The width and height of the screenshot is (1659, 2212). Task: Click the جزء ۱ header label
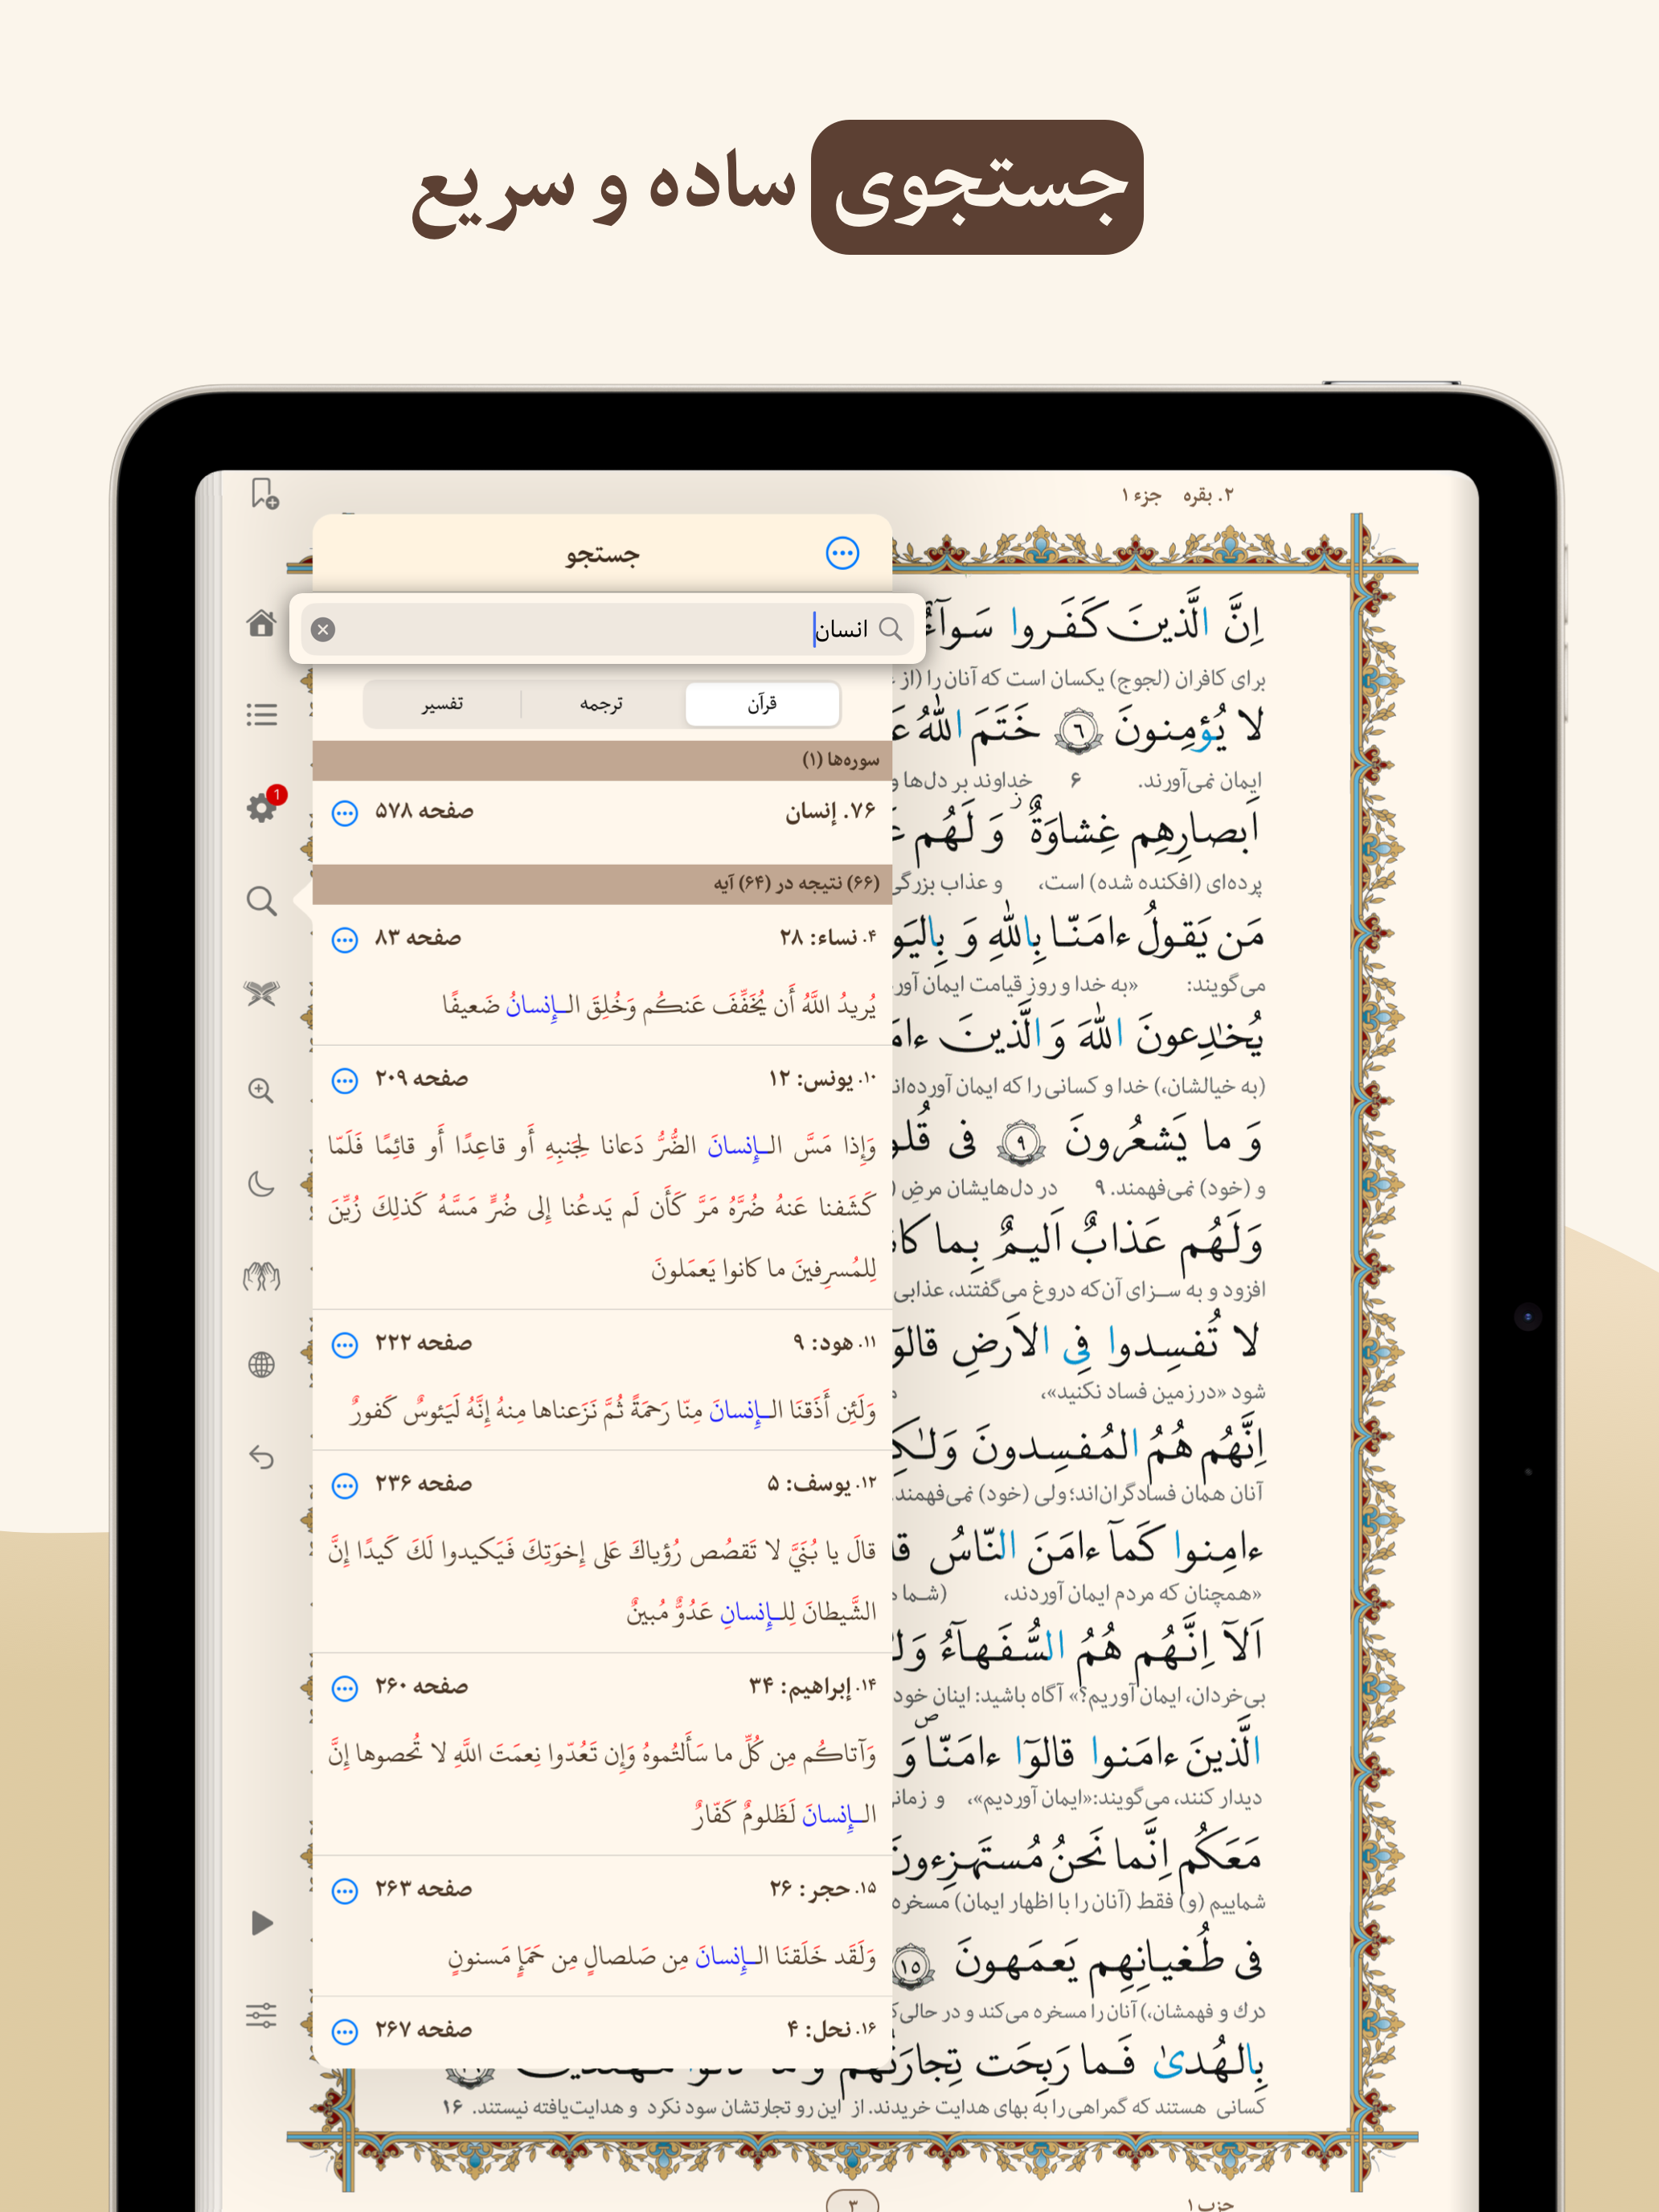tap(1141, 496)
